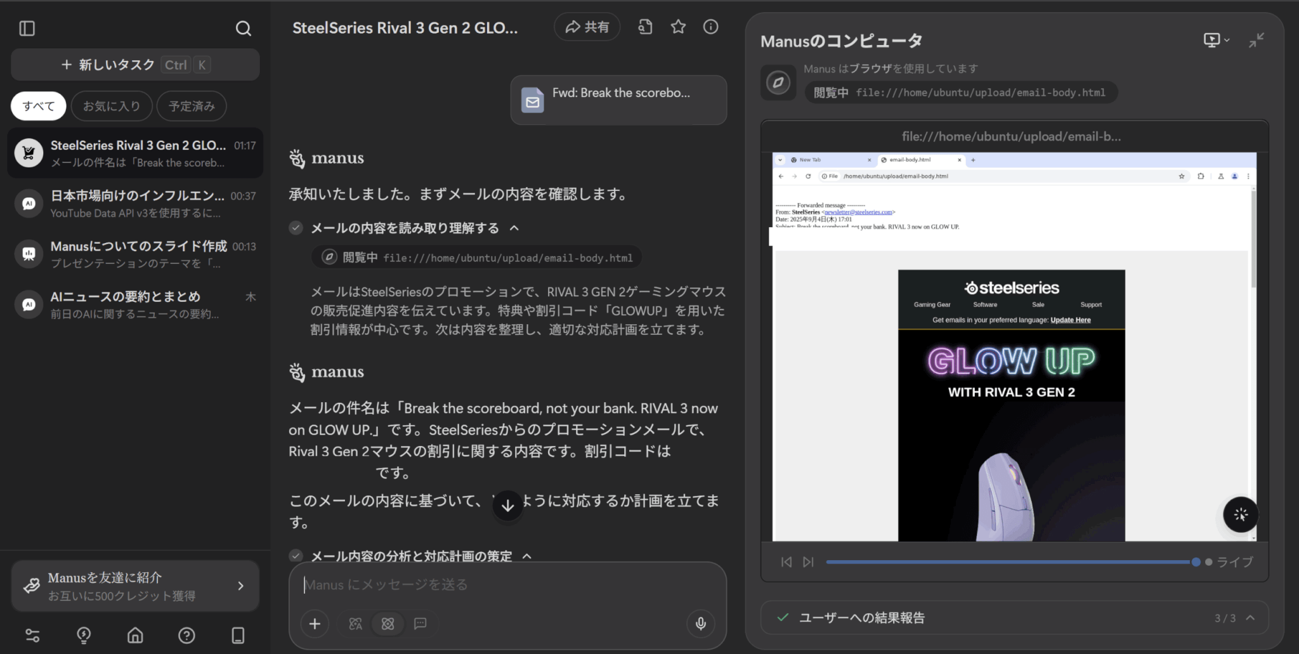The image size is (1299, 654).
Task: Select the email-body.html browser tab in preview
Action: coord(921,160)
